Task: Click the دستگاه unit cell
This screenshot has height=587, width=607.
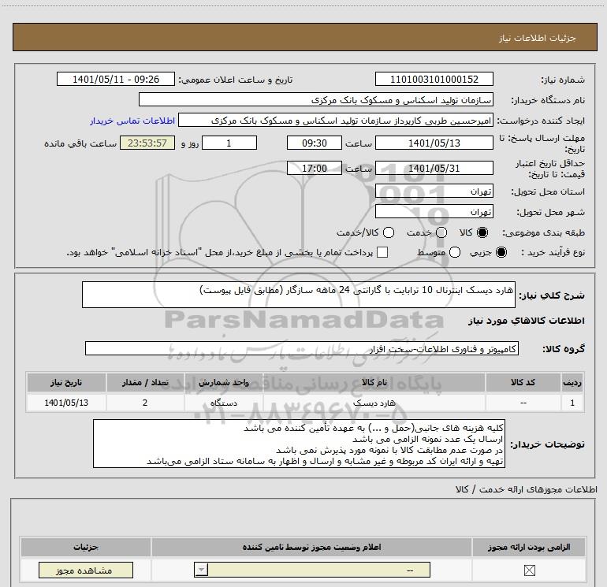Action: pyautogui.click(x=224, y=403)
